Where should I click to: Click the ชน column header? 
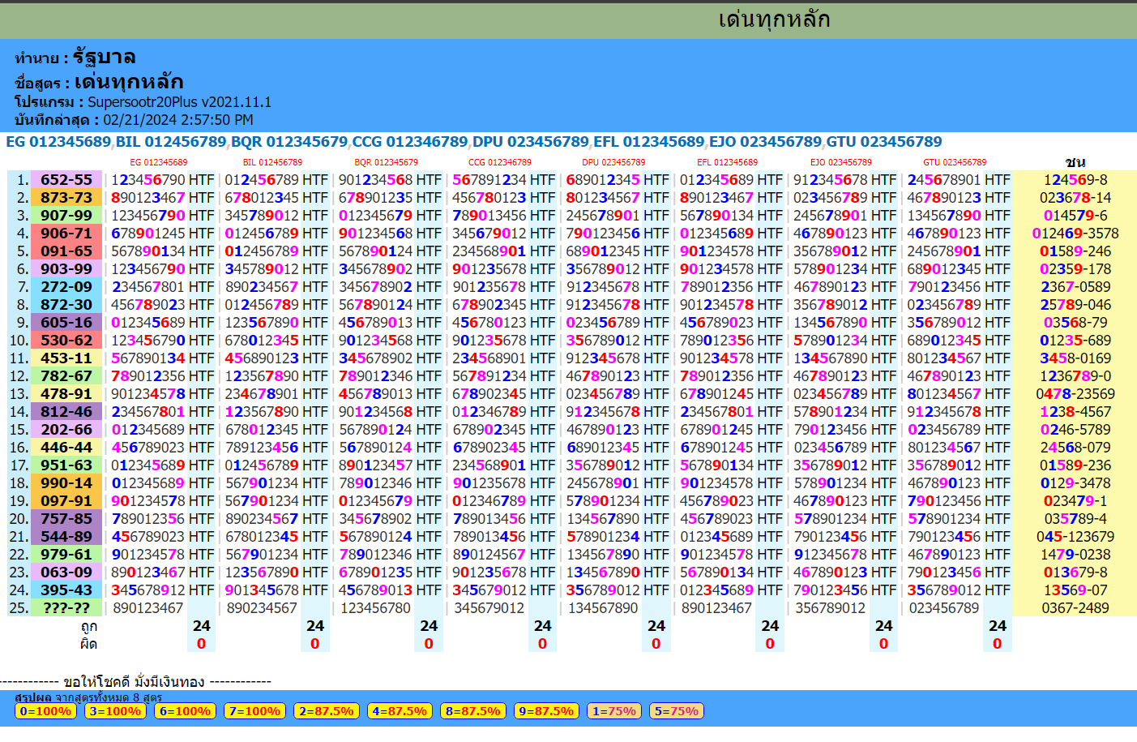coord(1075,162)
